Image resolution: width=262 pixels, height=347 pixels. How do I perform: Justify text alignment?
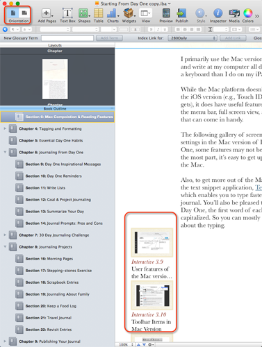(198, 30)
